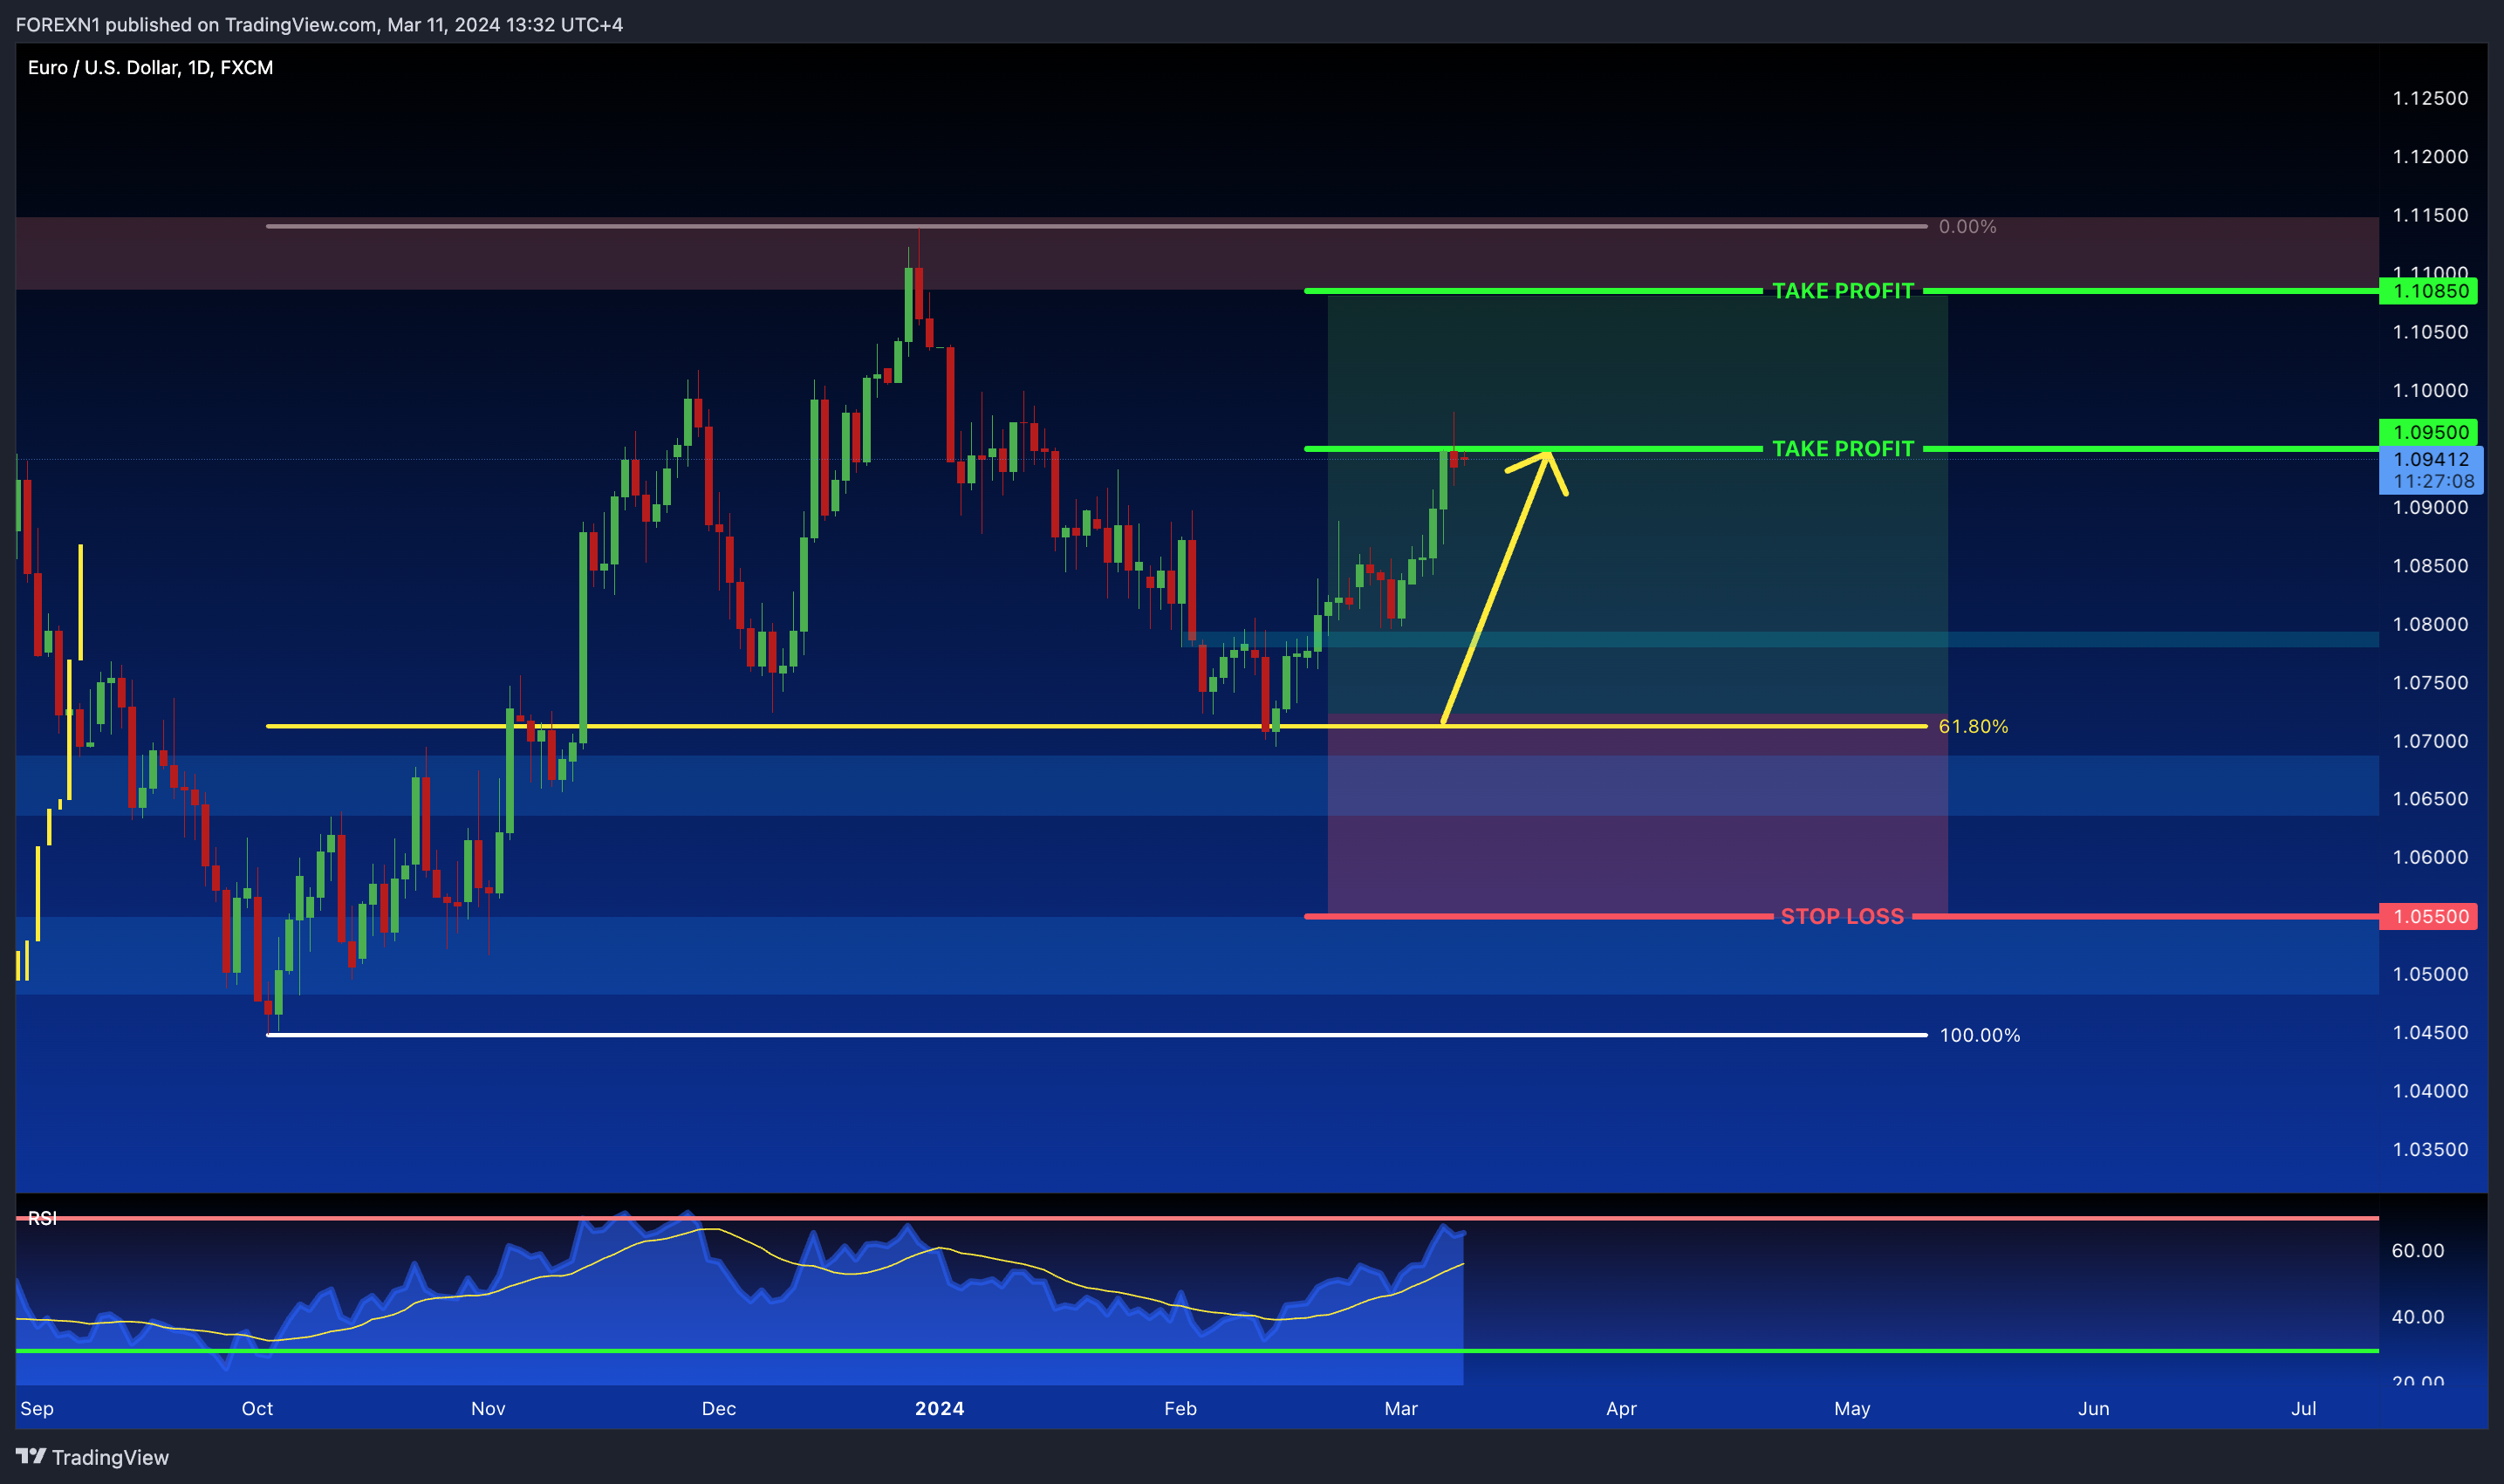This screenshot has height=1484, width=2504.
Task: Click the 1.12500 price scale value
Action: coord(2430,98)
